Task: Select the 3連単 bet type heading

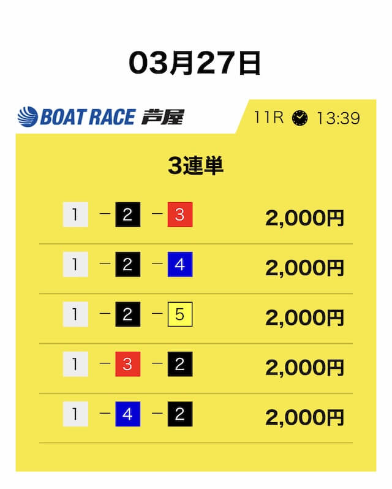Action: coord(195,166)
